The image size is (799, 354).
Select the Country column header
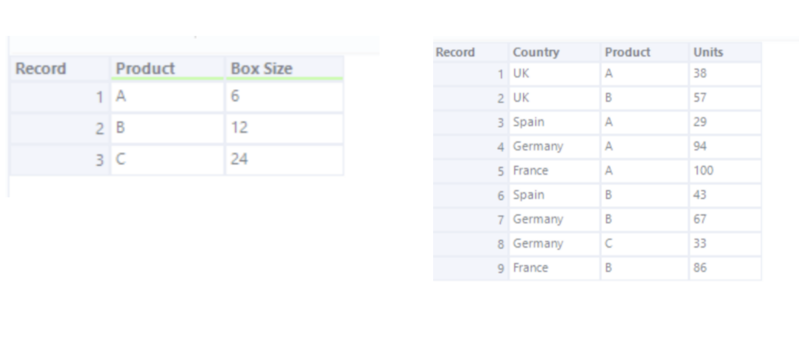click(x=555, y=52)
